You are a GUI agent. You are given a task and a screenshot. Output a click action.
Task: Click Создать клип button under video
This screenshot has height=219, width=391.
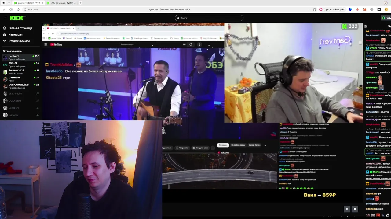pyautogui.click(x=200, y=148)
